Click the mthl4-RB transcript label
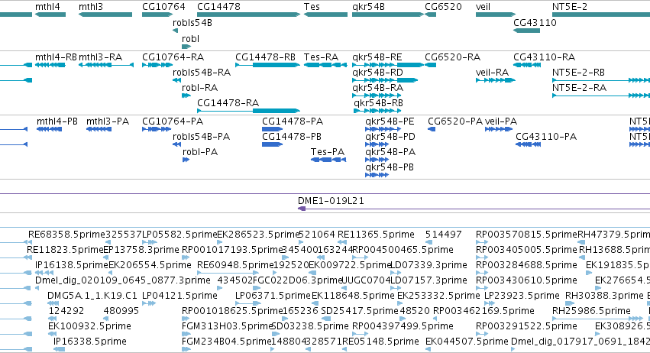Image resolution: width=650 pixels, height=353 pixels. click(56, 57)
